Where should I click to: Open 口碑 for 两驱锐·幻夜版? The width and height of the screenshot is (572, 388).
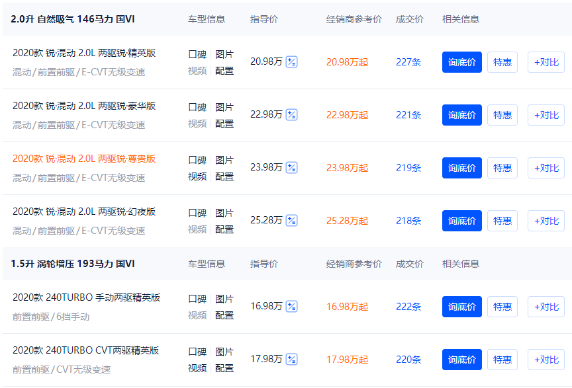197,213
